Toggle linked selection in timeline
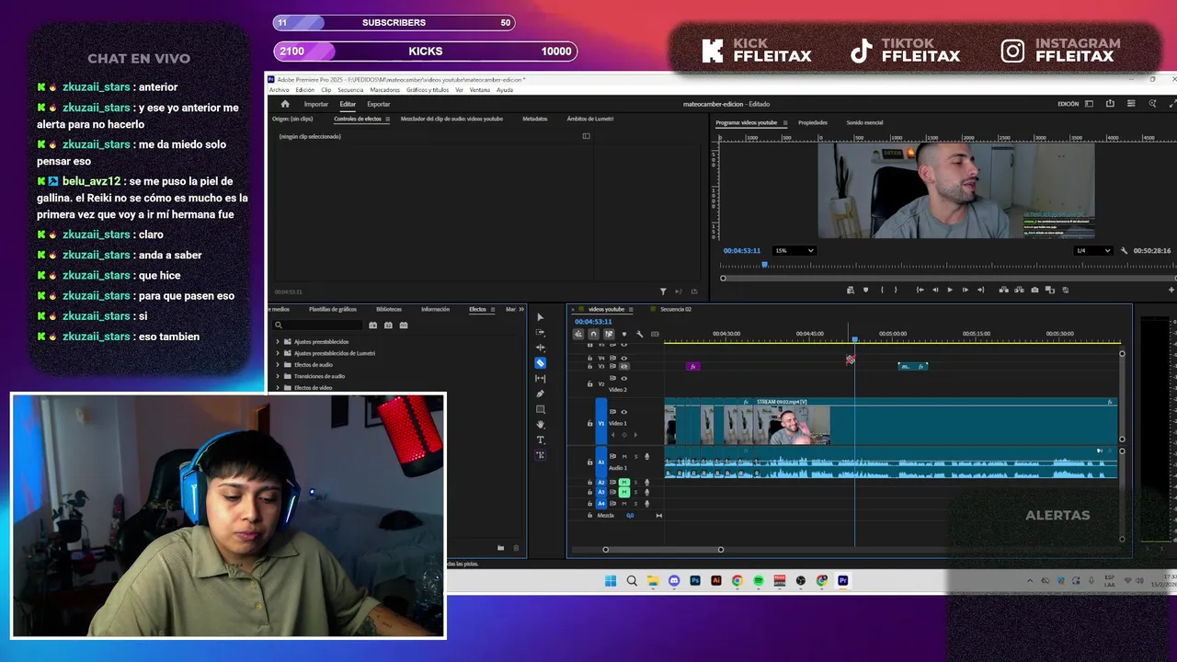The height and width of the screenshot is (662, 1177). tap(609, 334)
